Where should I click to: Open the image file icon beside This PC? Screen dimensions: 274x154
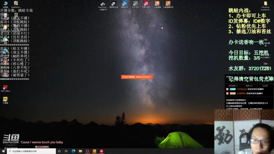16,4
